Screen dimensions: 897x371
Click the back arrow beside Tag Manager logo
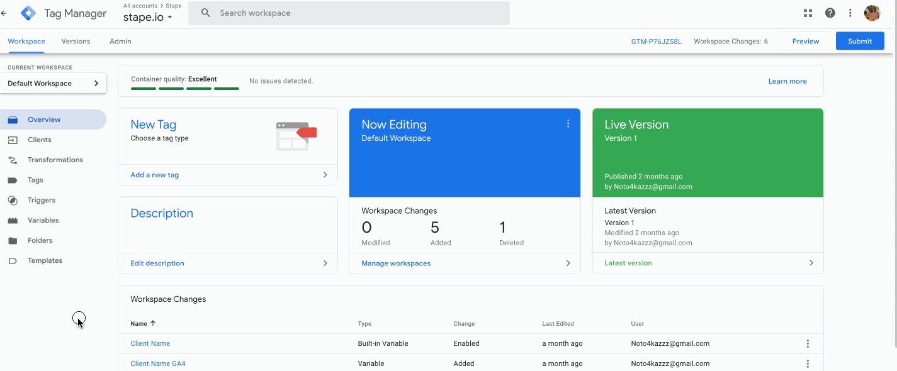click(4, 13)
